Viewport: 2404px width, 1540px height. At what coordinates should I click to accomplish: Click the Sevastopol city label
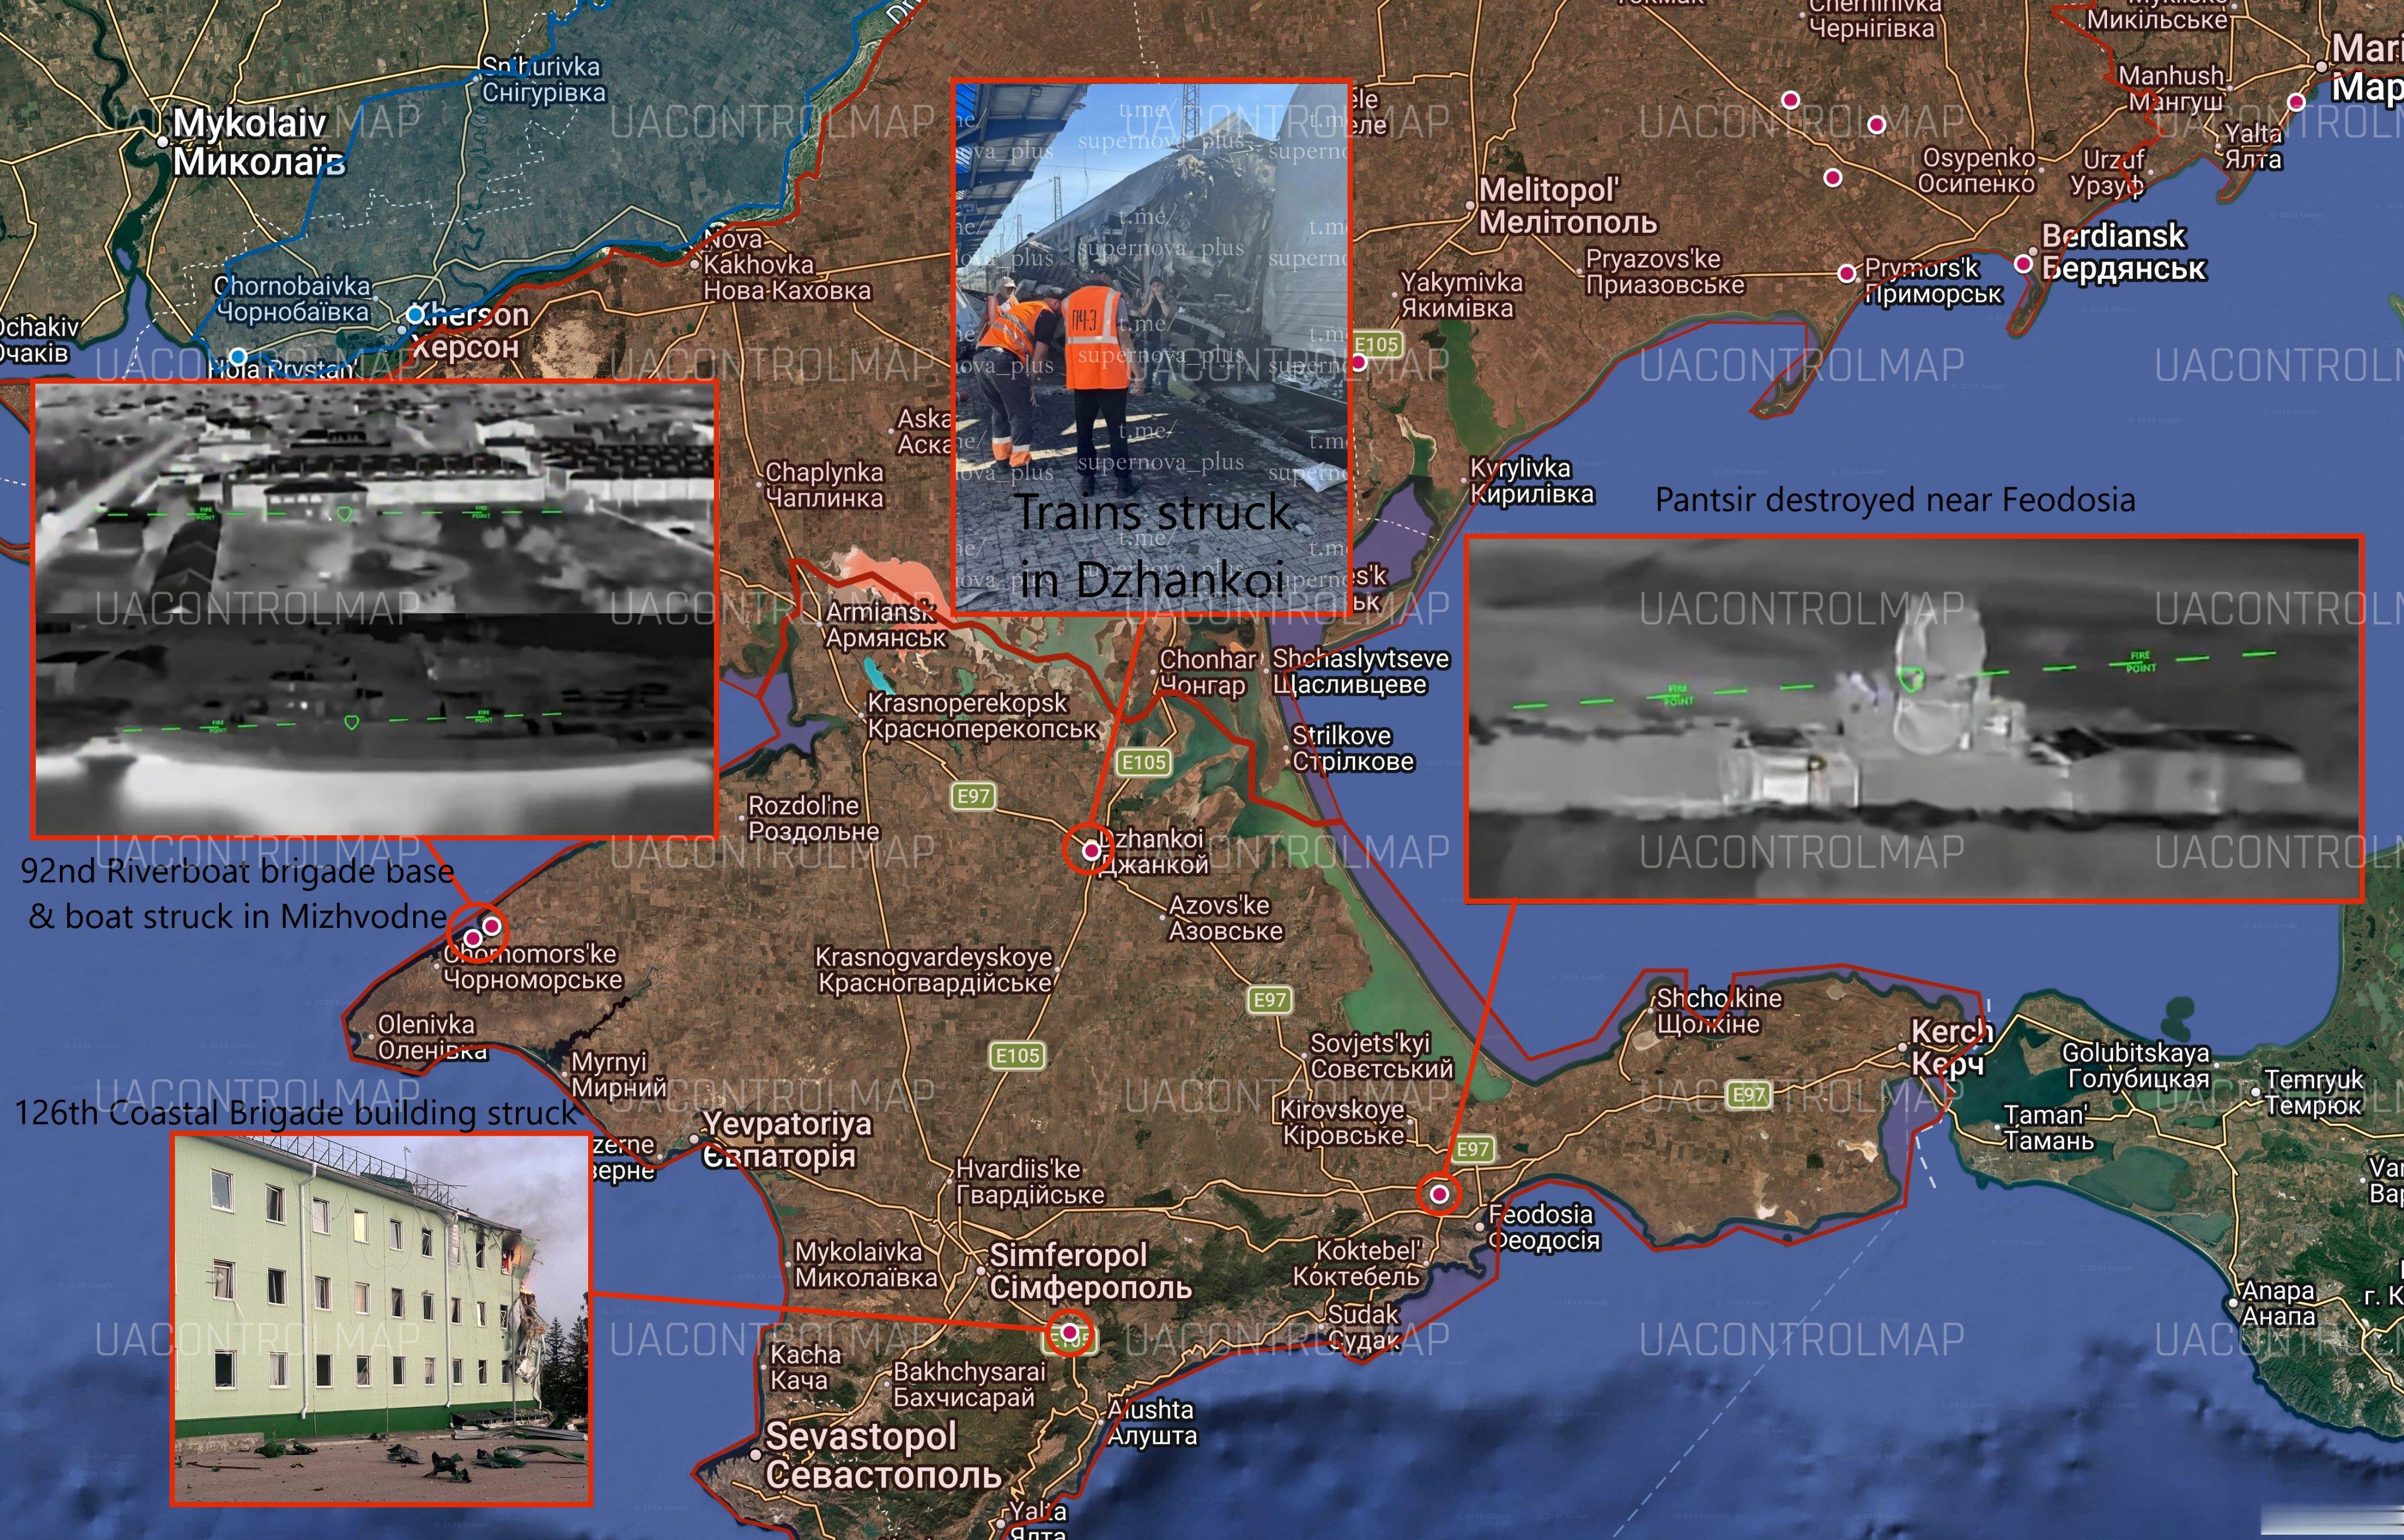[x=883, y=1455]
